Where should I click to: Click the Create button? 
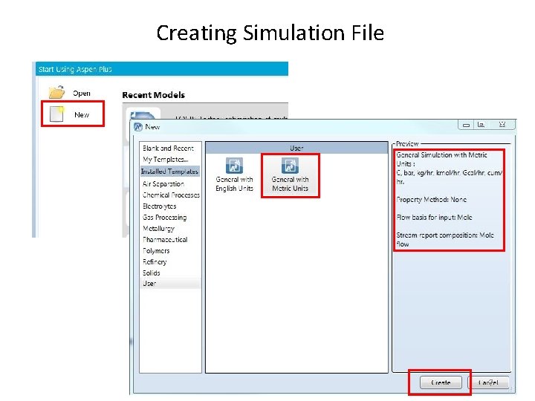[441, 382]
